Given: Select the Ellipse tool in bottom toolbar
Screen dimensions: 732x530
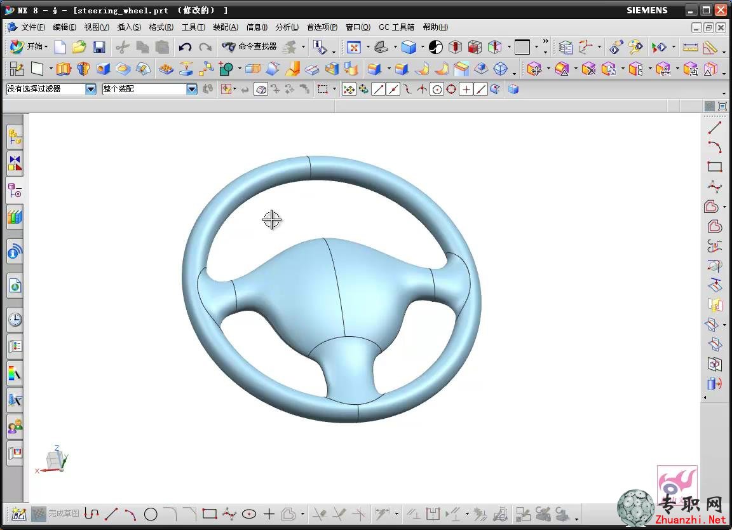Looking at the screenshot, I should pyautogui.click(x=249, y=514).
